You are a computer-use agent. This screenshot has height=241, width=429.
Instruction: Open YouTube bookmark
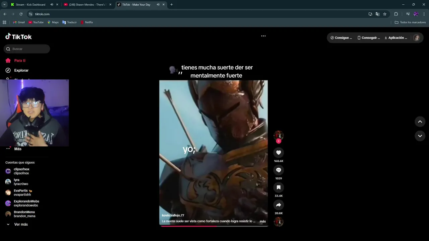[36, 22]
